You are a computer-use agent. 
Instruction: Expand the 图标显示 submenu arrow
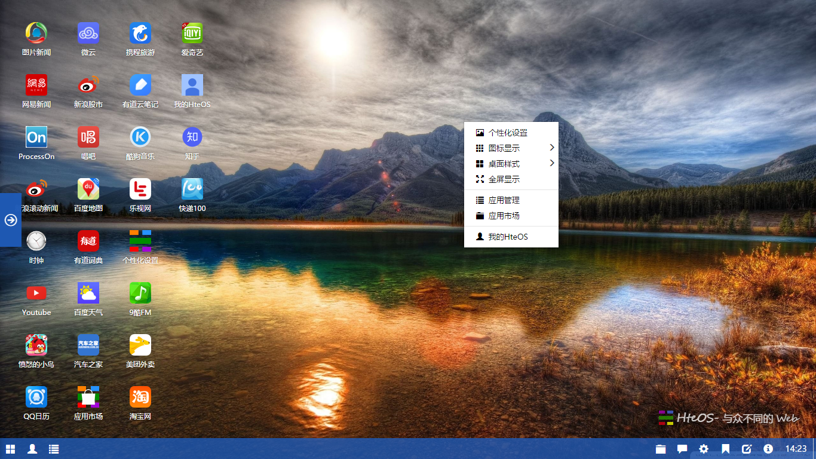(551, 148)
